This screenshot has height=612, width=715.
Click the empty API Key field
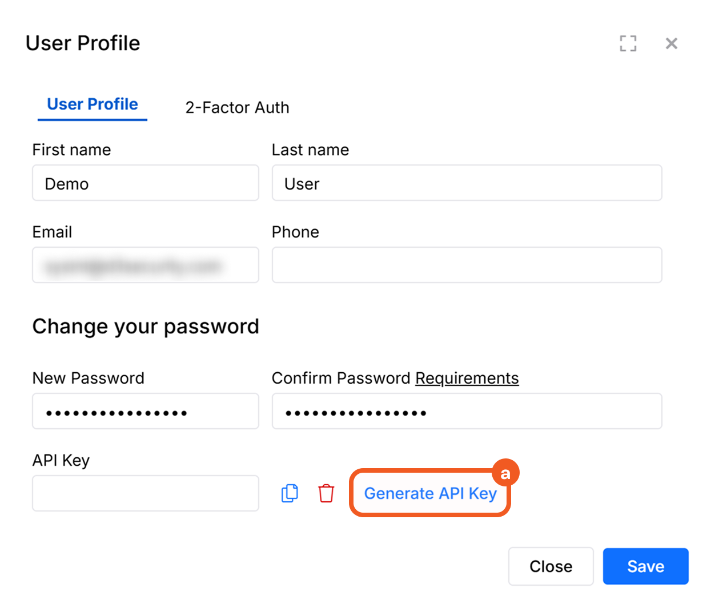click(146, 494)
